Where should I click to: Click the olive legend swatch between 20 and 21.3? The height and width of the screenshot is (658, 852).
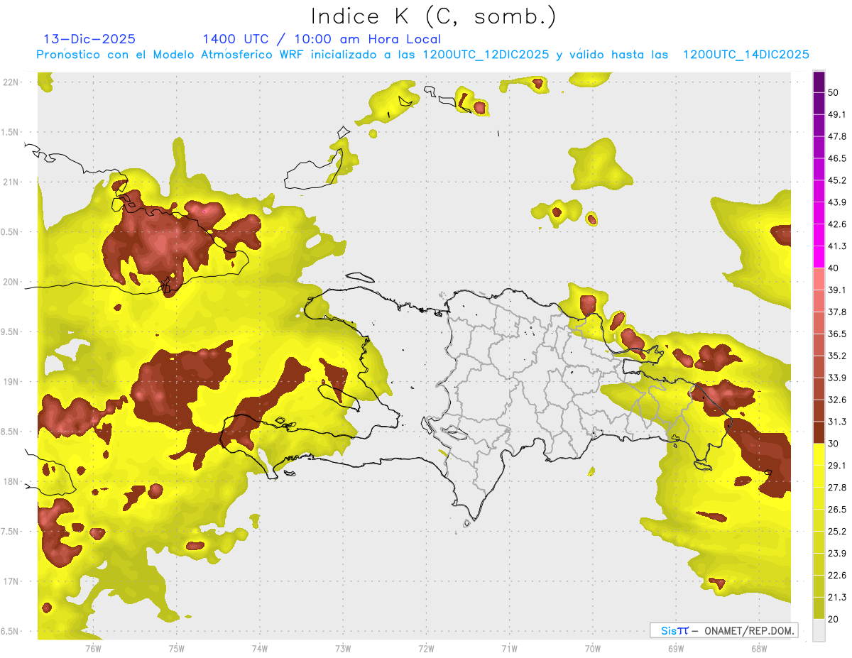click(819, 608)
